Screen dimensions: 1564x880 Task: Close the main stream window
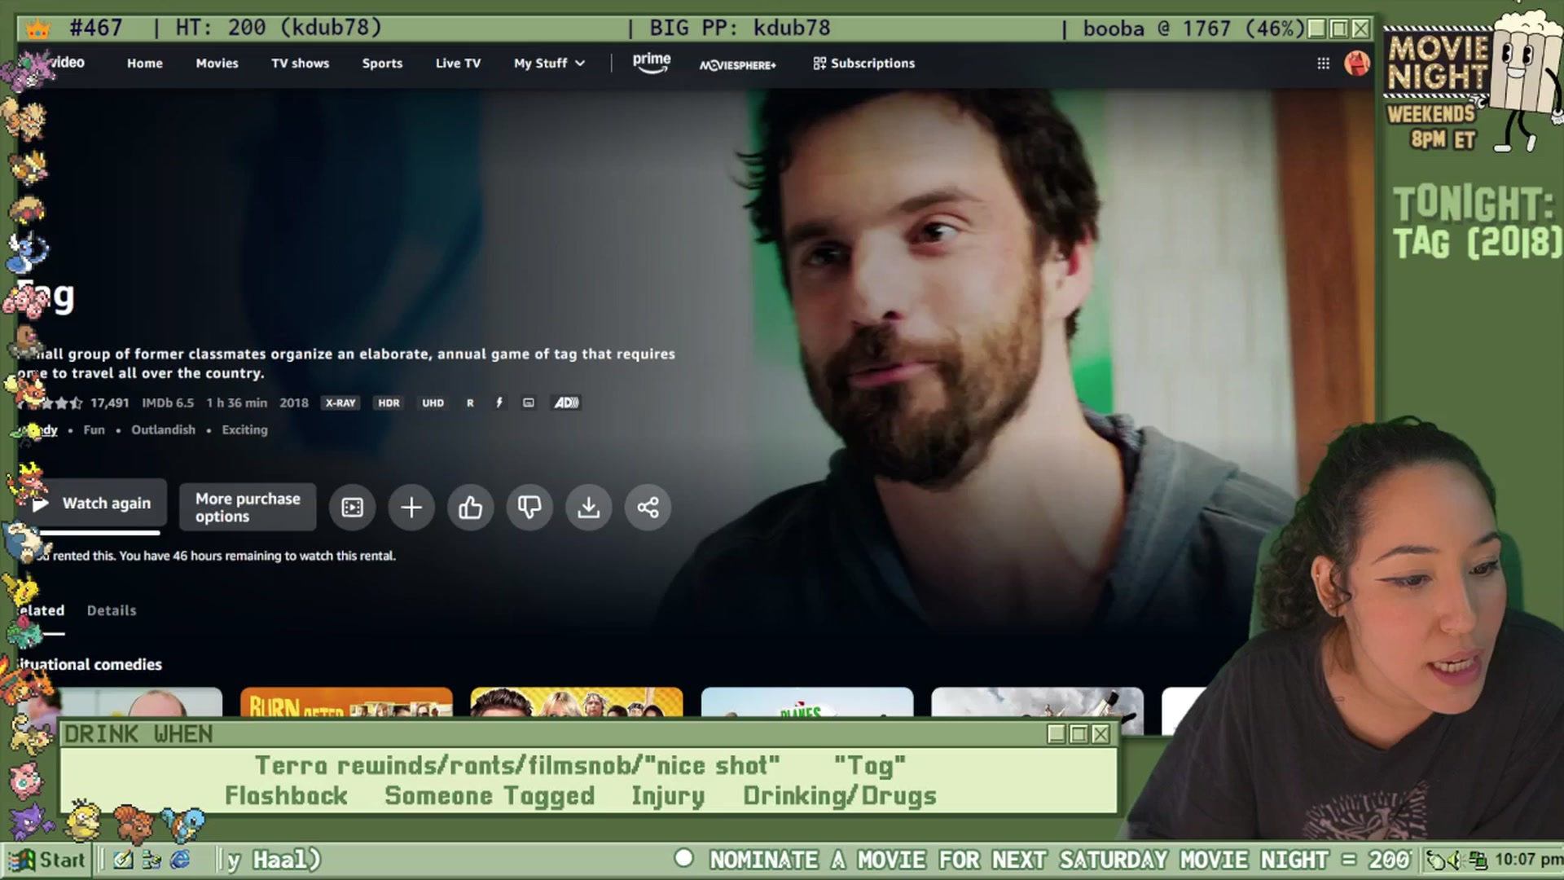tap(1360, 29)
